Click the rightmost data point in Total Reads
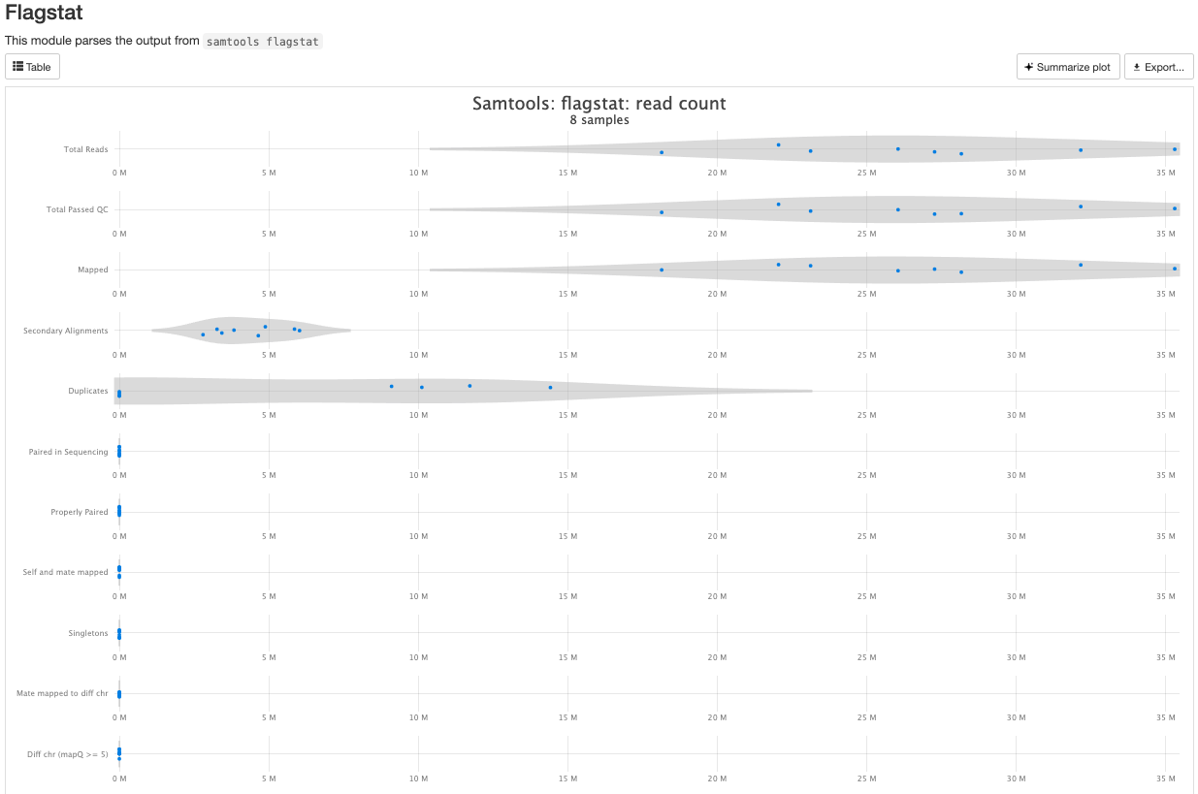The image size is (1198, 794). click(1174, 149)
